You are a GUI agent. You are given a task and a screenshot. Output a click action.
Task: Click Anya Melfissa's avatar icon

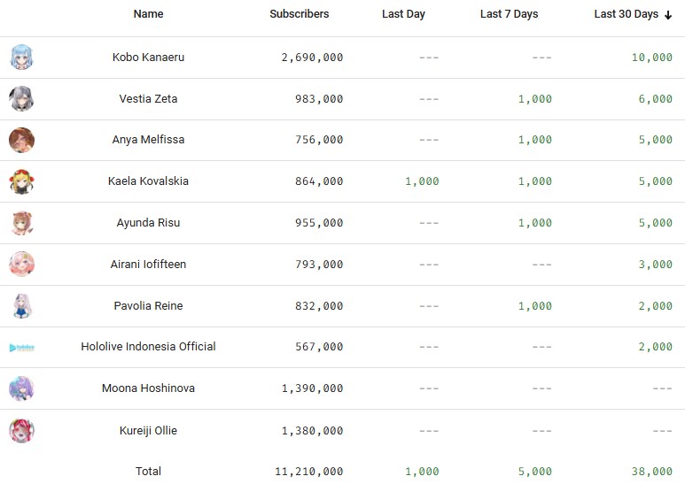point(21,140)
